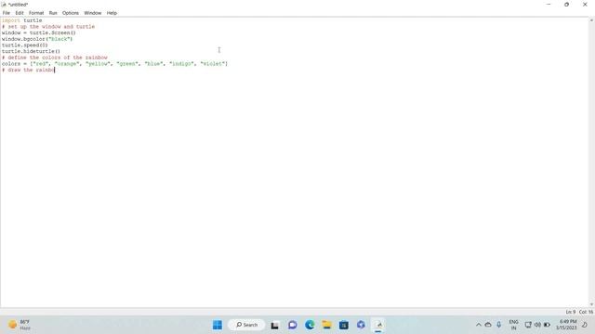Close the untitled IDLE window

coord(585,5)
